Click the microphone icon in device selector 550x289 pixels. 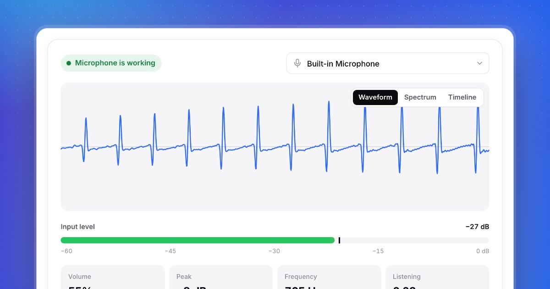pyautogui.click(x=297, y=63)
